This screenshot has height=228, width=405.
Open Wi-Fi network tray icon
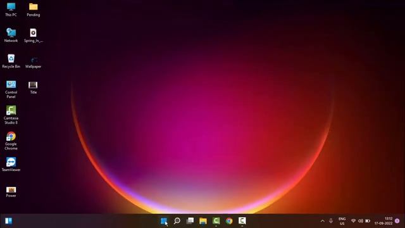[x=353, y=221]
